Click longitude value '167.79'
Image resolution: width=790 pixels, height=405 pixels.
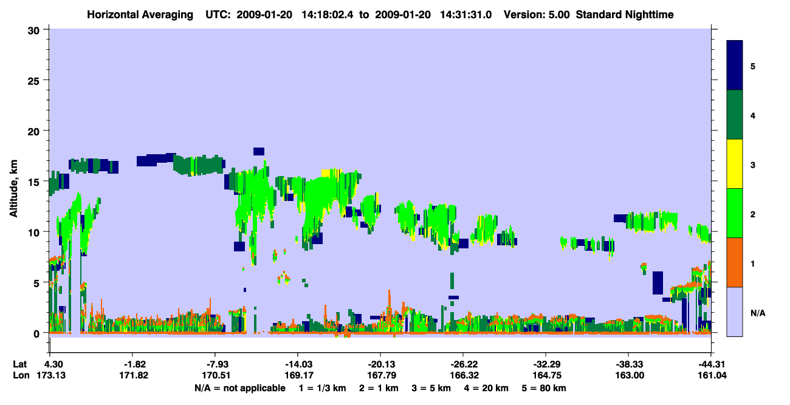point(380,375)
